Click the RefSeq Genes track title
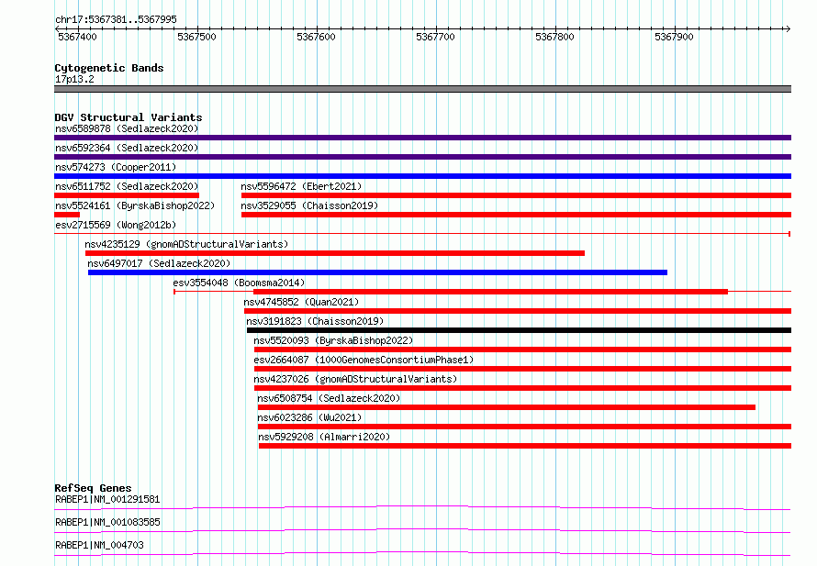Image resolution: width=817 pixels, height=566 pixels. click(93, 488)
